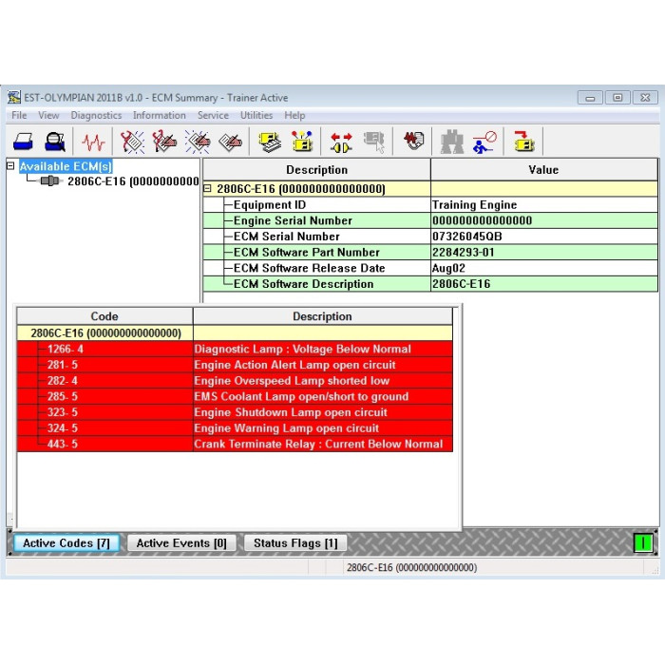
Task: Open the Status Tool waveform icon
Action: click(93, 142)
